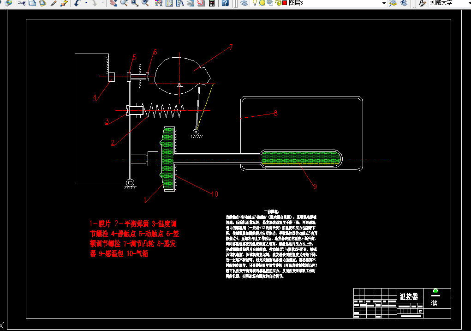The height and width of the screenshot is (331, 471).
Task: Click the Make Object's Layer Current icon
Action: coord(393,3)
